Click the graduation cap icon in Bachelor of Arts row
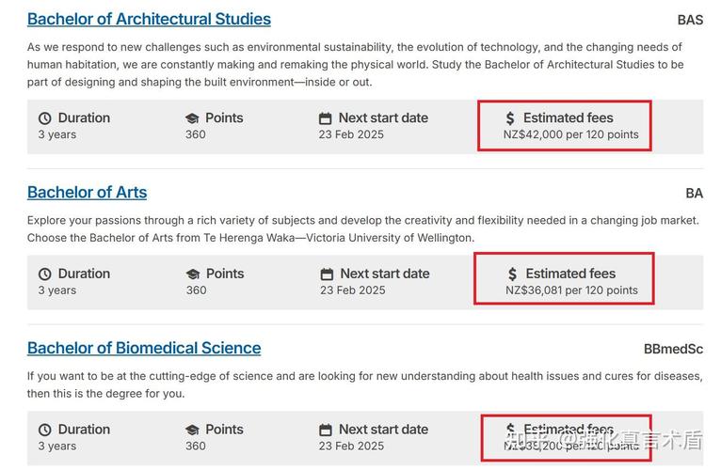Image resolution: width=721 pixels, height=470 pixels. 193,274
